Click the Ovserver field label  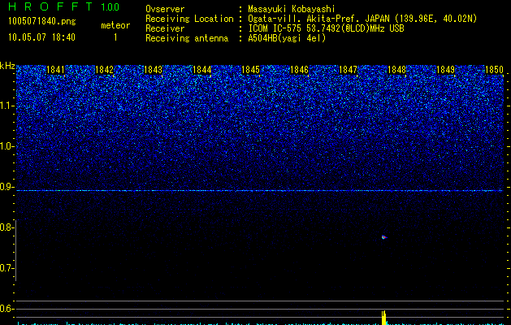pos(165,9)
